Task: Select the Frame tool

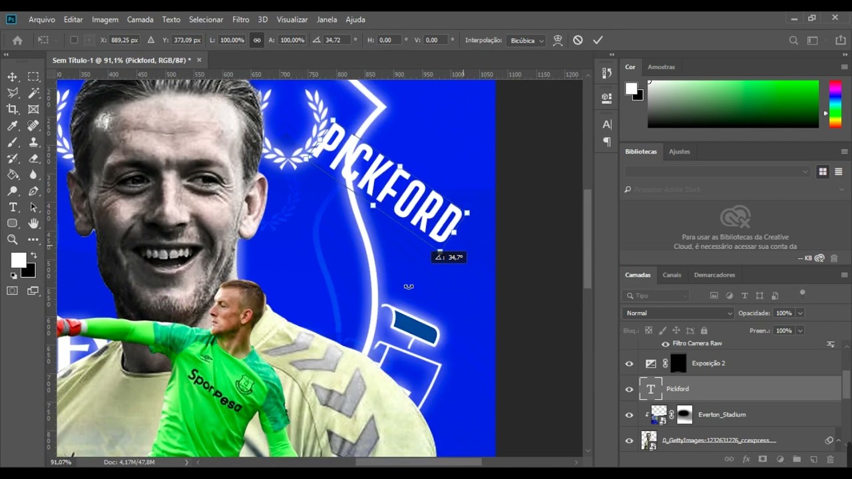Action: 33,109
